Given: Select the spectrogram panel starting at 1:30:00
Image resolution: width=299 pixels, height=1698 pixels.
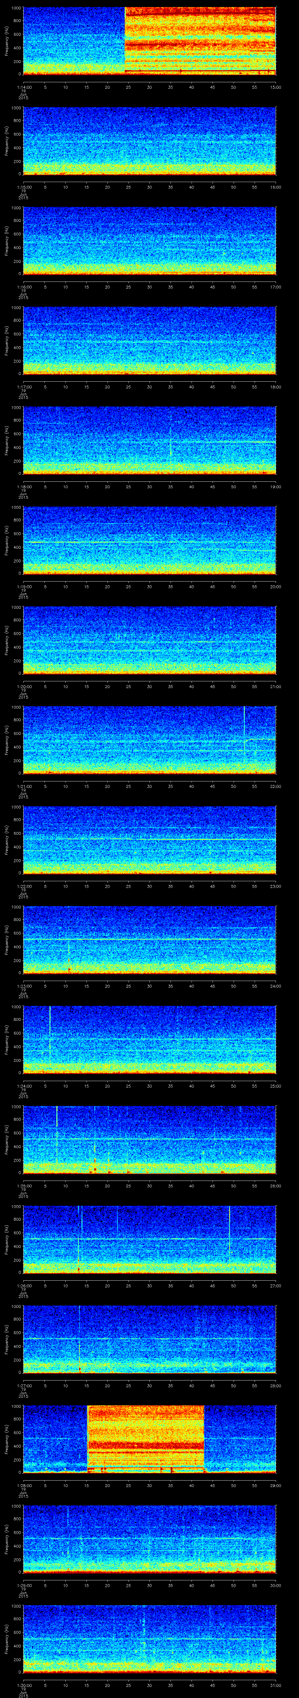Looking at the screenshot, I should pos(149,1640).
